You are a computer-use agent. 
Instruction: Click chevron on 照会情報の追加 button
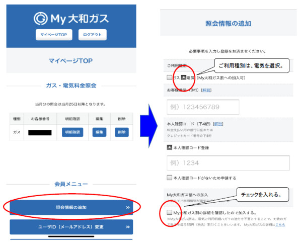128,208
